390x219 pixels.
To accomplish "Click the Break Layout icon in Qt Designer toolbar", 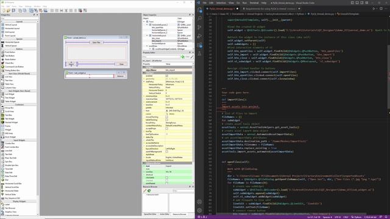I will click(80, 10).
